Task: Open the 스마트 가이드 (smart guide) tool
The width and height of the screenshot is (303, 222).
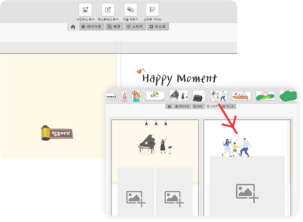Action: (x=152, y=10)
